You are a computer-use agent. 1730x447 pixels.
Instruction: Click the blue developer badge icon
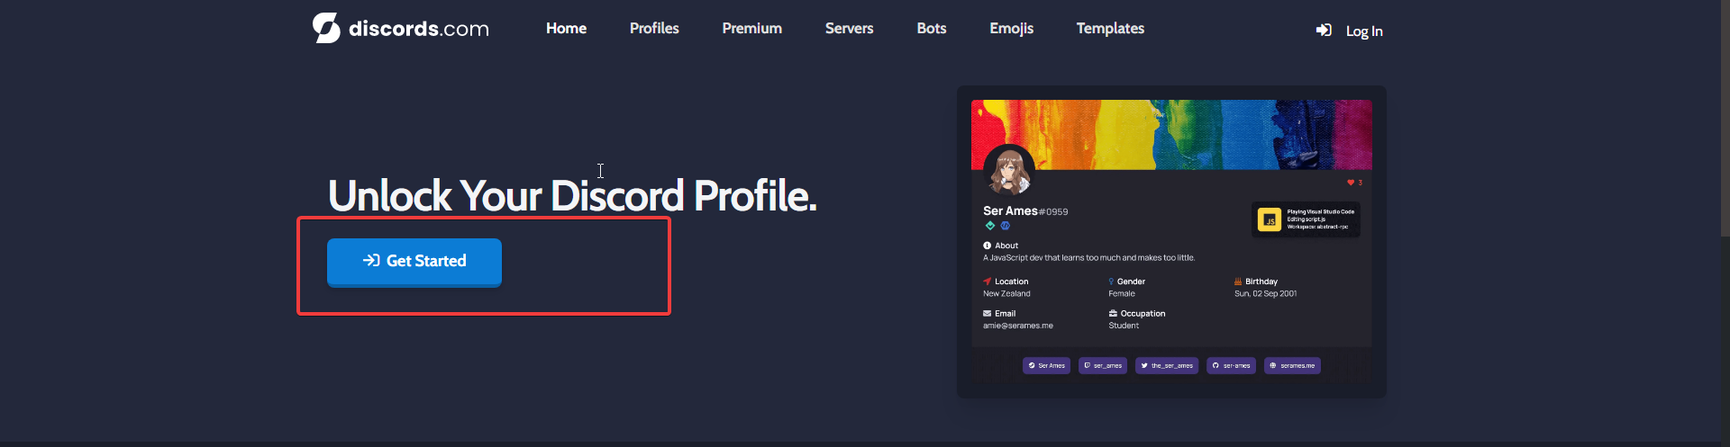point(1006,226)
